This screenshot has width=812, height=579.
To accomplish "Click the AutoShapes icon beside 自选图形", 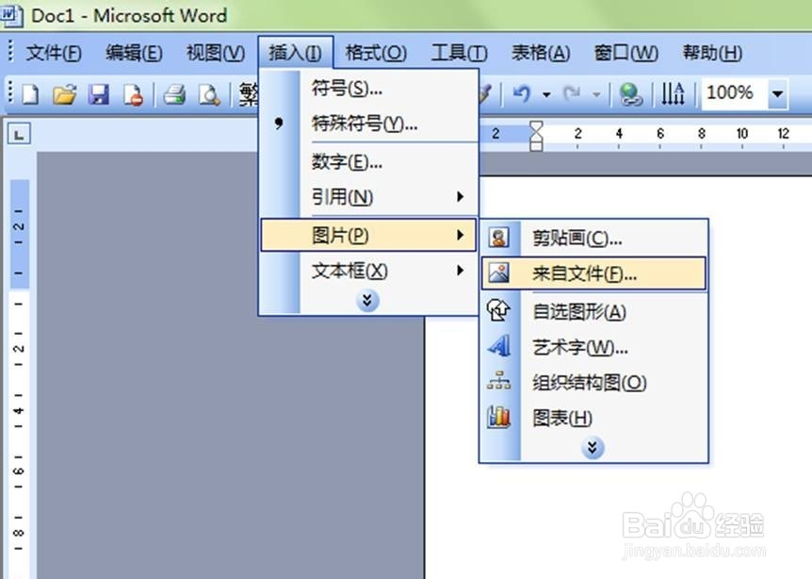I will point(498,310).
